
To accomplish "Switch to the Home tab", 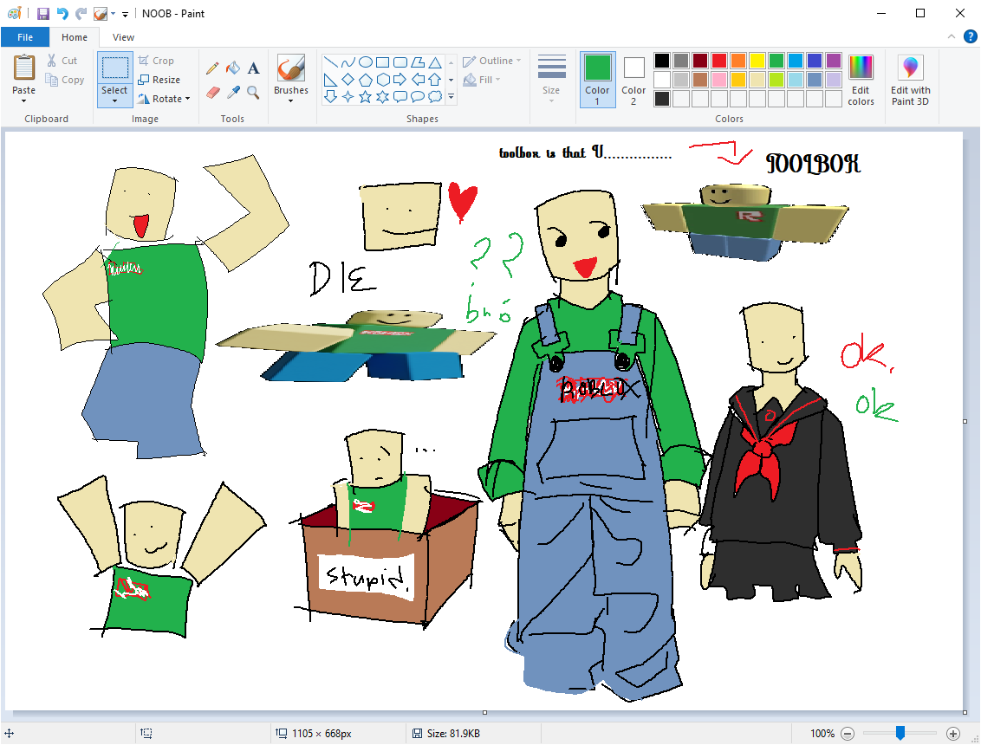I will 75,37.
